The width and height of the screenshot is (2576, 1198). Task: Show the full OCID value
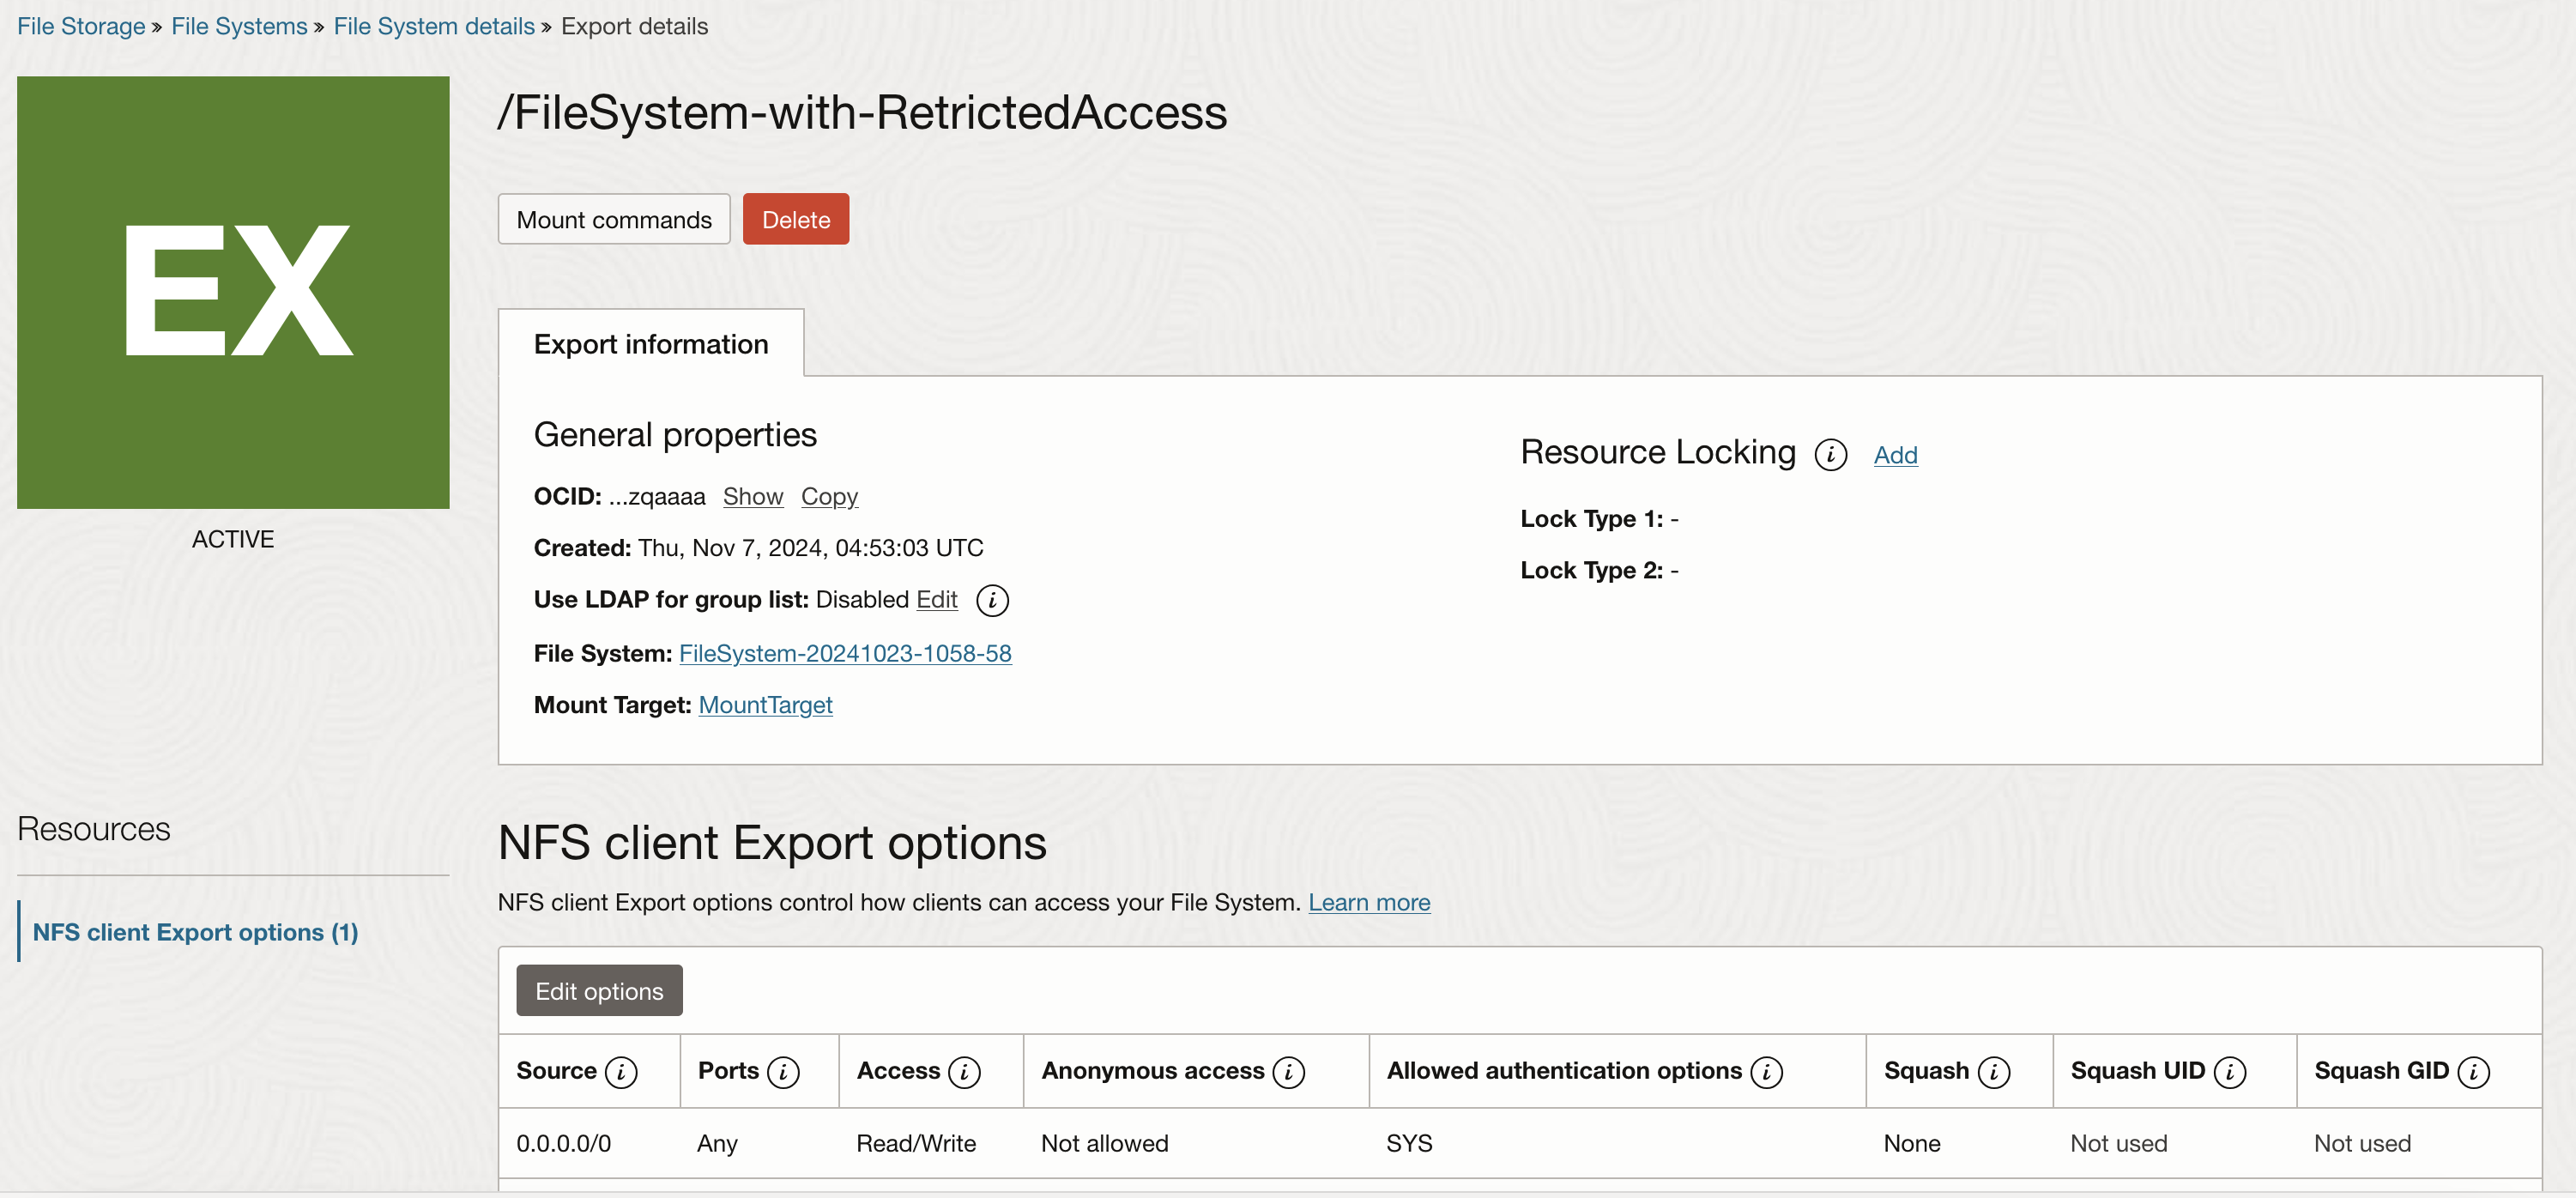(x=753, y=496)
